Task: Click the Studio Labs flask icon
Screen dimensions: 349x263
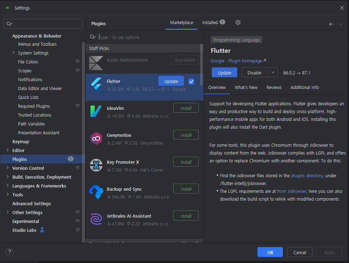Action: pyautogui.click(x=42, y=230)
